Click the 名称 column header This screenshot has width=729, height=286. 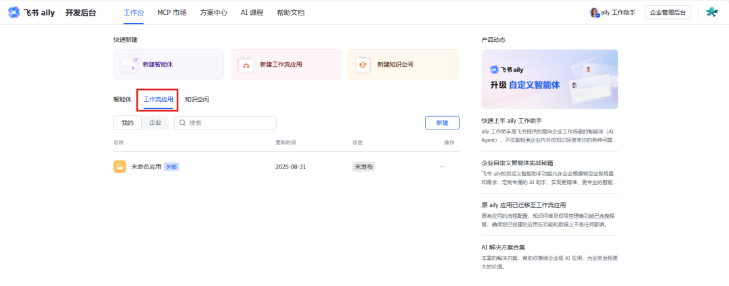[x=119, y=142]
